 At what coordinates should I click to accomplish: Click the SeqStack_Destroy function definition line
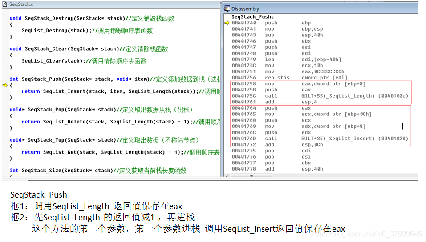tap(92, 19)
